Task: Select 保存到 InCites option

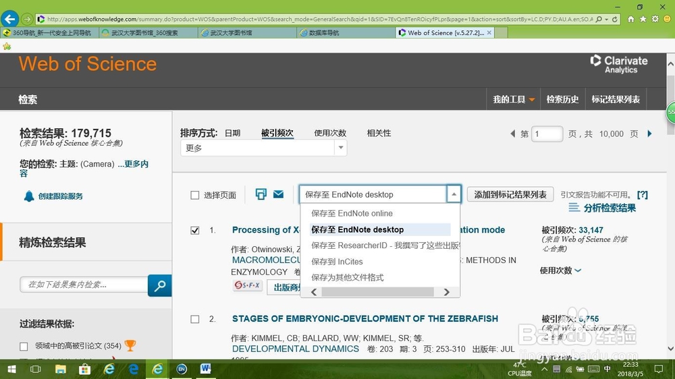Action: 337,262
